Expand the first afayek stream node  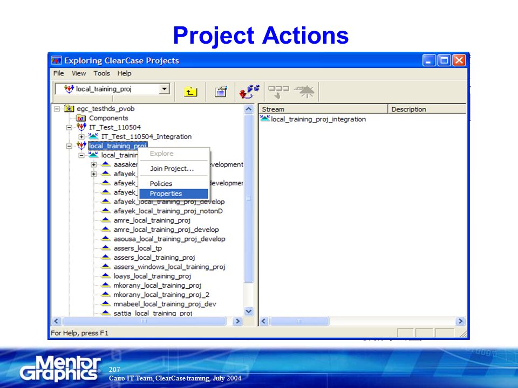point(94,174)
